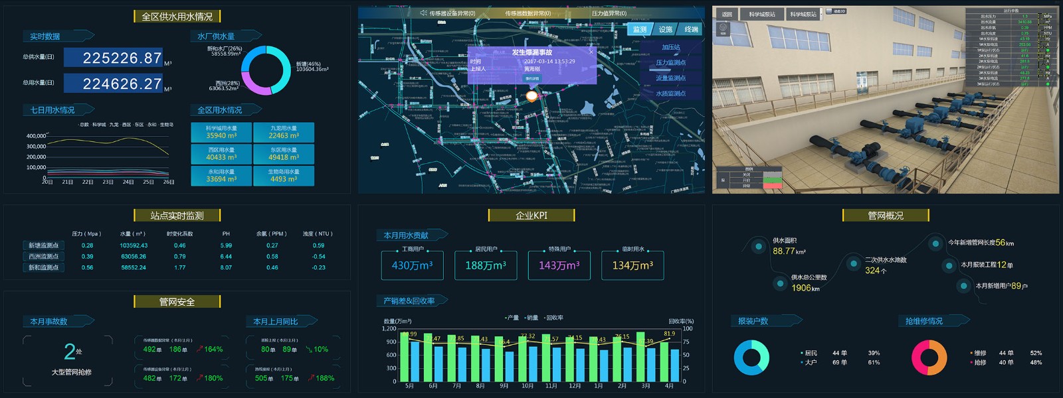Image resolution: width=1063 pixels, height=398 pixels.
Task: Click the 二次供水水池数 node icon
Action: (x=854, y=263)
